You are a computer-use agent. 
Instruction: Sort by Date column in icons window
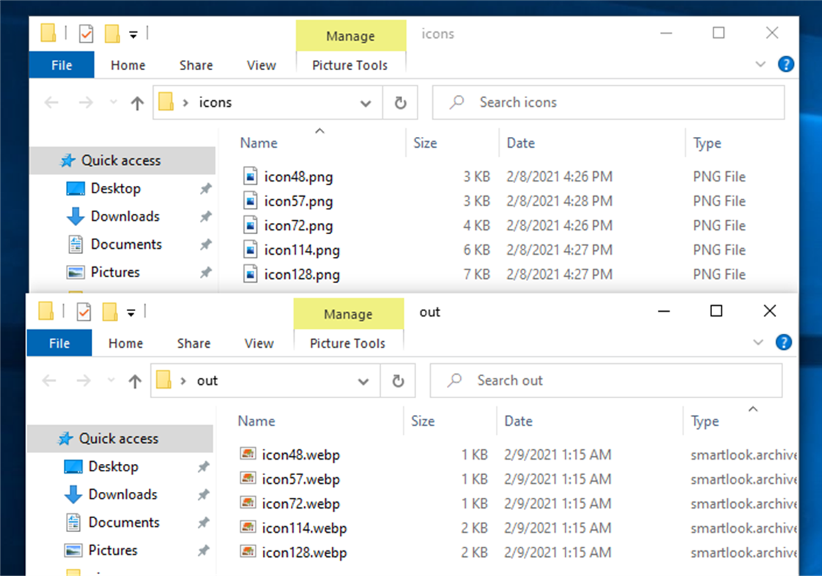click(x=593, y=143)
